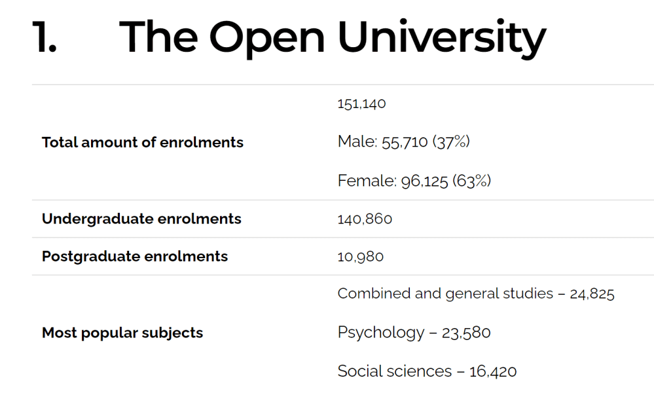Click the Psychology – 23,580 entry

tap(414, 333)
